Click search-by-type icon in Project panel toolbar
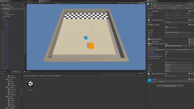This screenshot has height=109, width=194. 139,74
